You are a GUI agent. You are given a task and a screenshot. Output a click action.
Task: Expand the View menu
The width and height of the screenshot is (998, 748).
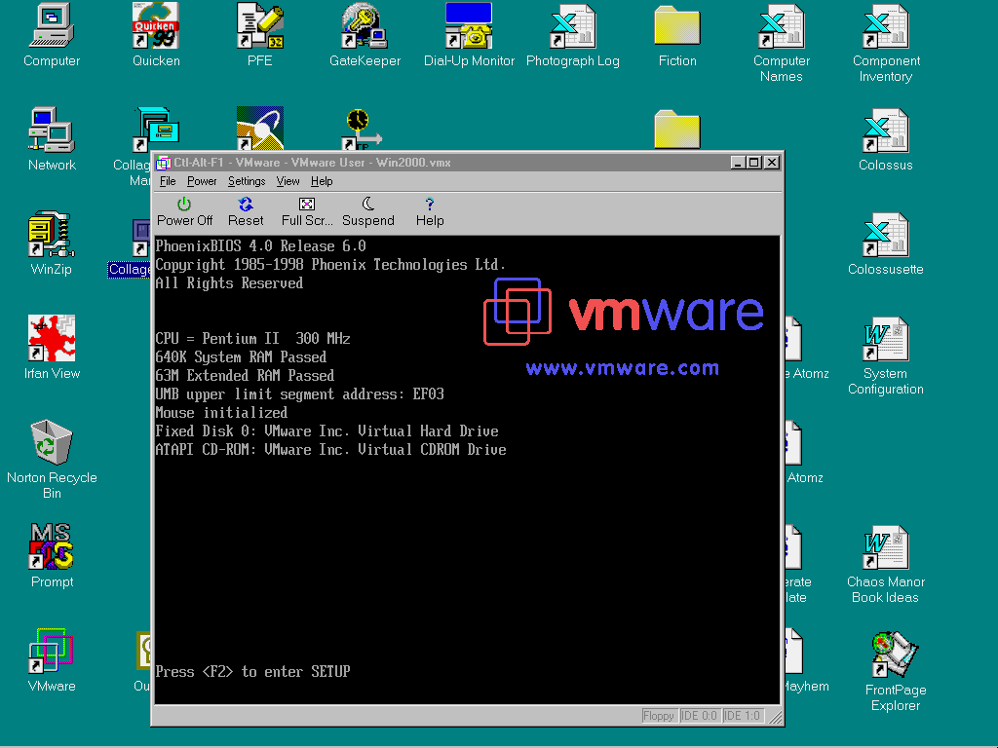(288, 181)
